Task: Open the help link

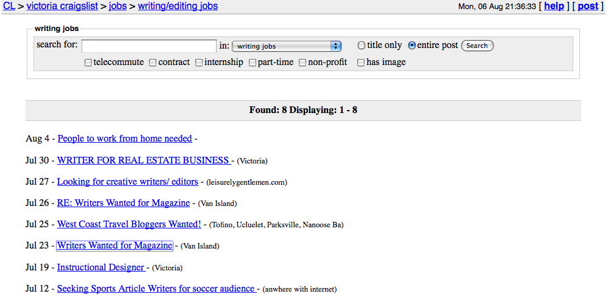Action: coord(554,6)
